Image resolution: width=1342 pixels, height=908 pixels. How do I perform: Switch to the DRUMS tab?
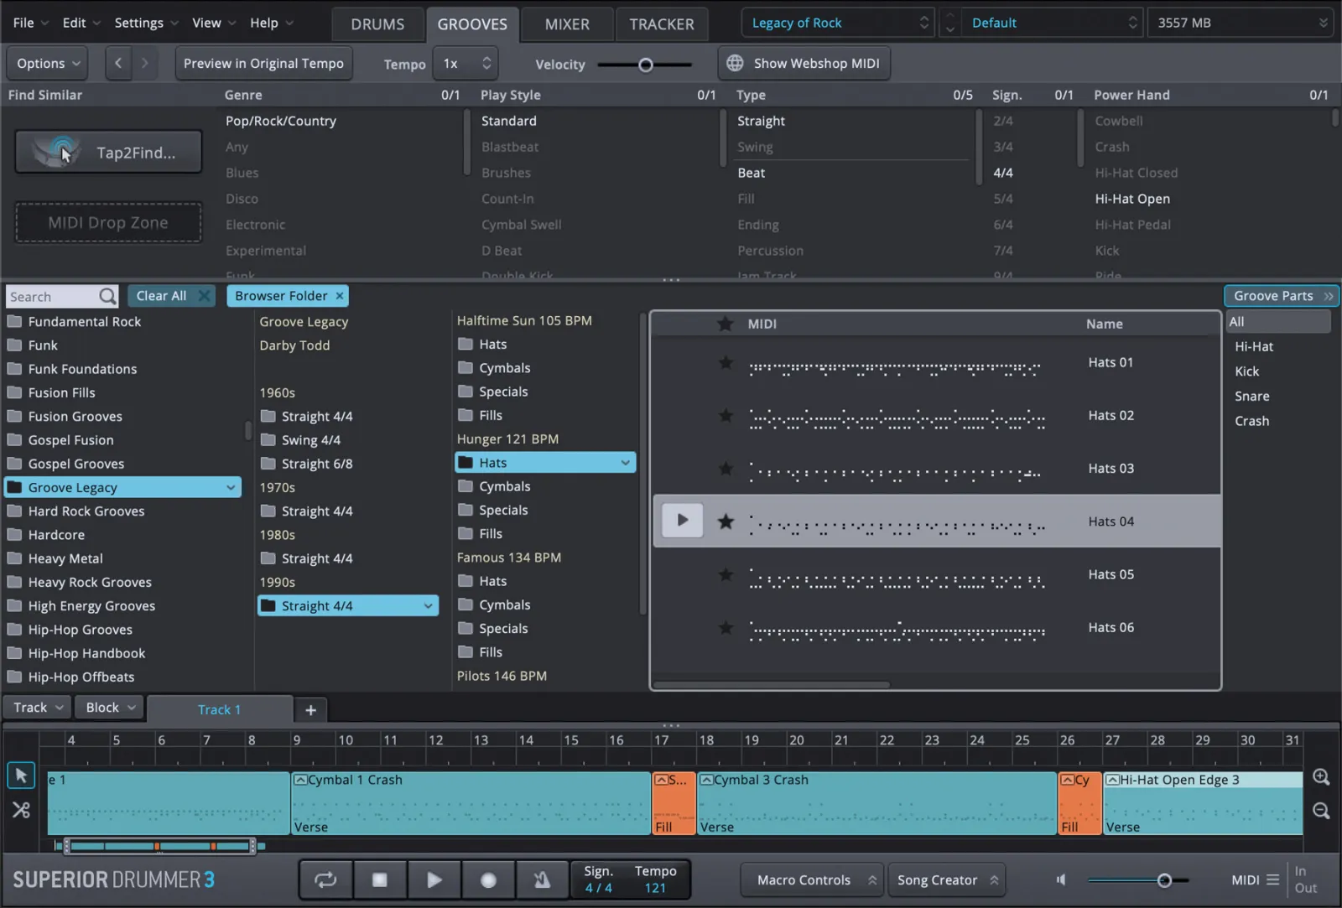[x=377, y=24]
